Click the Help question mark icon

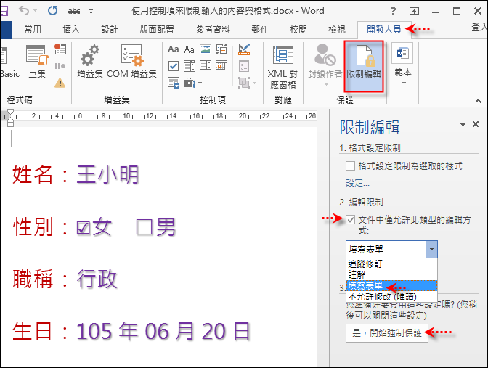pos(393,11)
